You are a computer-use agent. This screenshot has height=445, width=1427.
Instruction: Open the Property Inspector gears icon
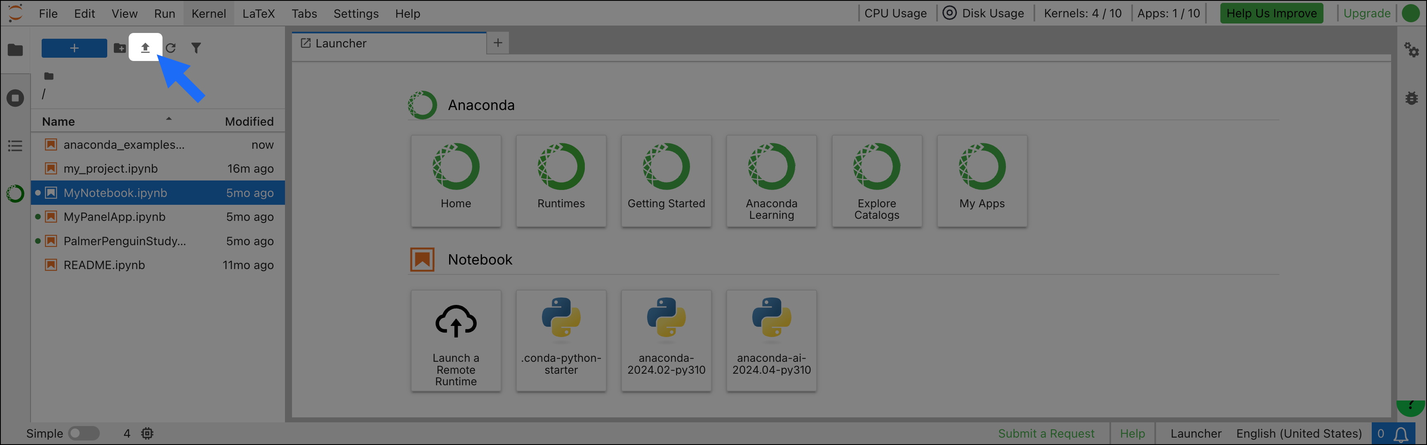point(1411,50)
